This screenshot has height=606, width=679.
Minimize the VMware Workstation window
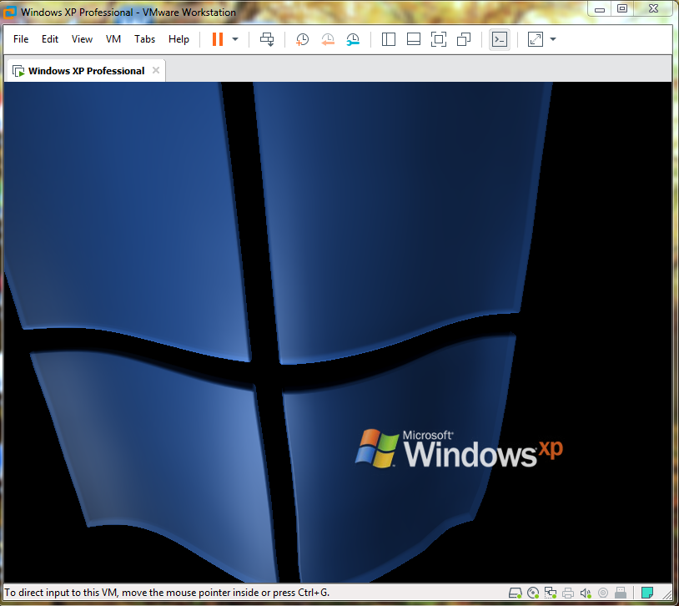[600, 9]
